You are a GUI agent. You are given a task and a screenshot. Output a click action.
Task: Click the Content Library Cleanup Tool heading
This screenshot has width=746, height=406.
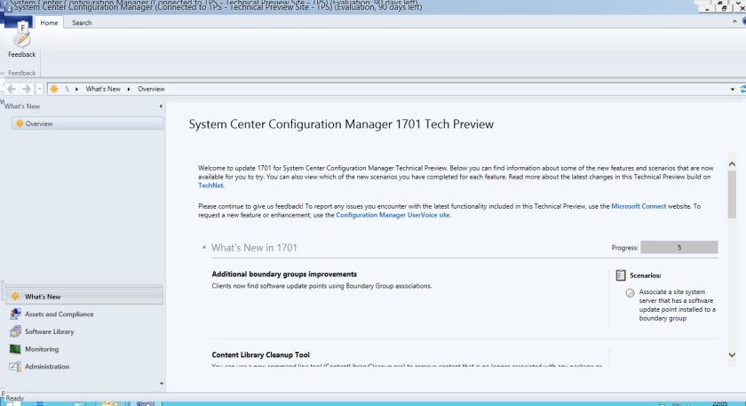[261, 354]
